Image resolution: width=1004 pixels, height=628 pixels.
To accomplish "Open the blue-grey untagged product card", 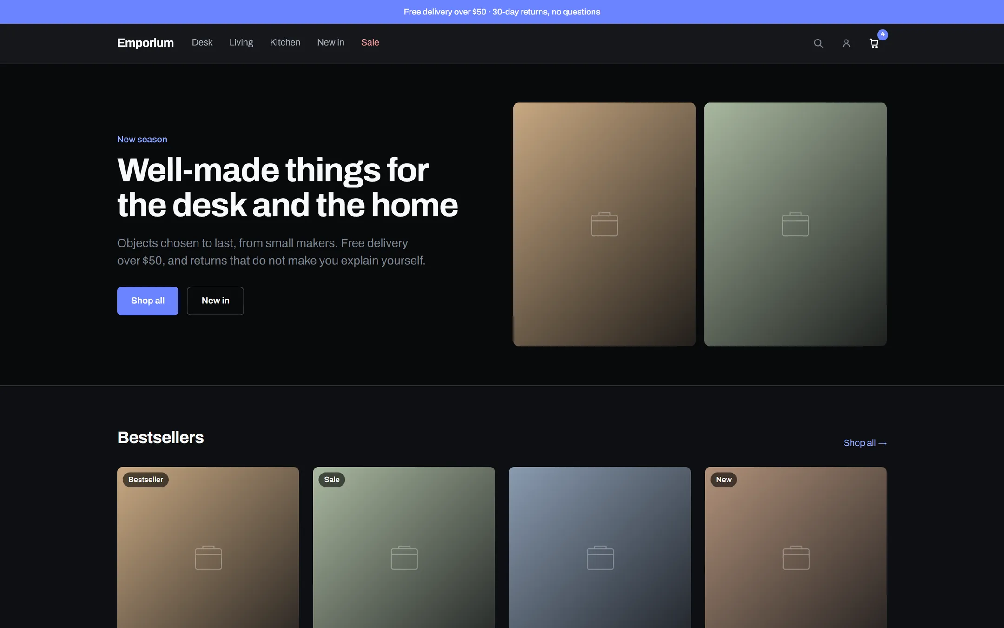I will click(600, 548).
